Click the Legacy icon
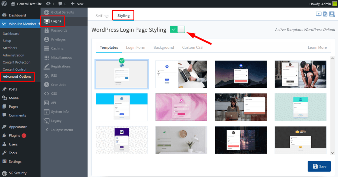Viewport: 338px width, 177px height. click(x=46, y=121)
